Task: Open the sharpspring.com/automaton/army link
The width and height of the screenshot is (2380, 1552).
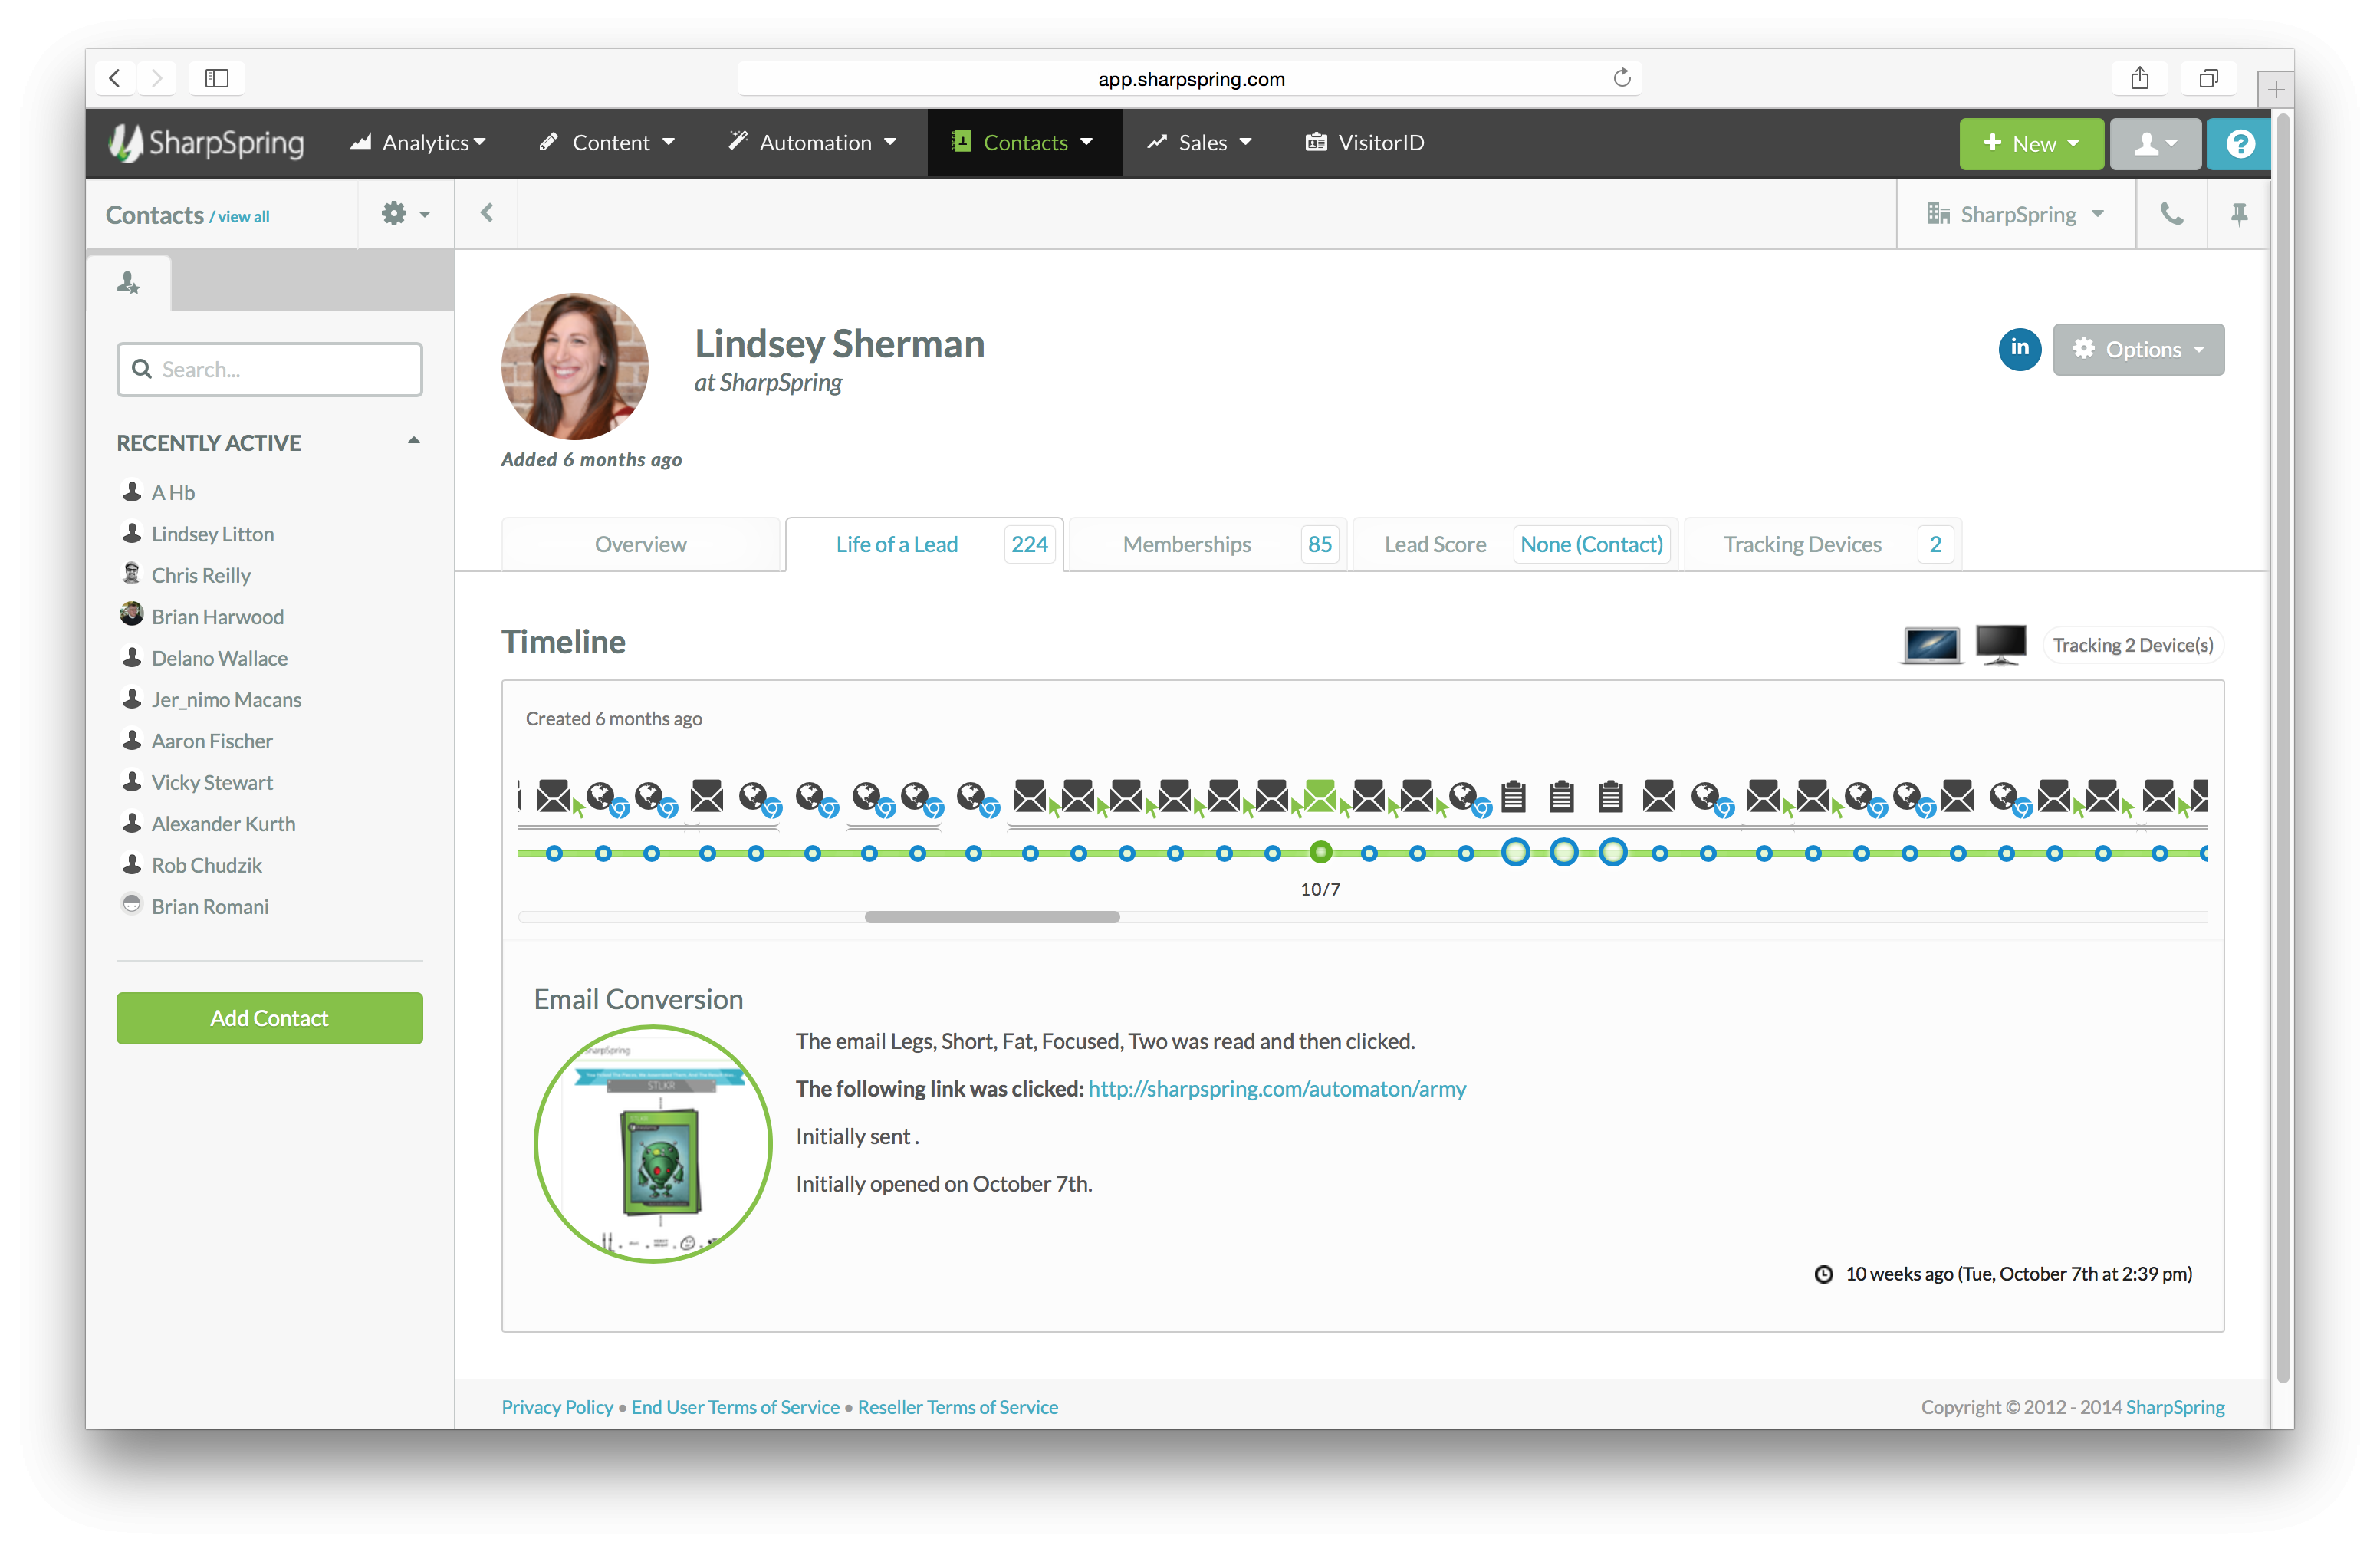Action: 1276,1088
